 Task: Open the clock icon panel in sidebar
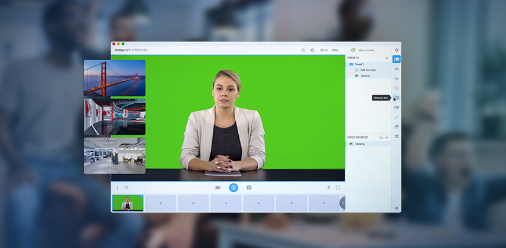pyautogui.click(x=397, y=88)
